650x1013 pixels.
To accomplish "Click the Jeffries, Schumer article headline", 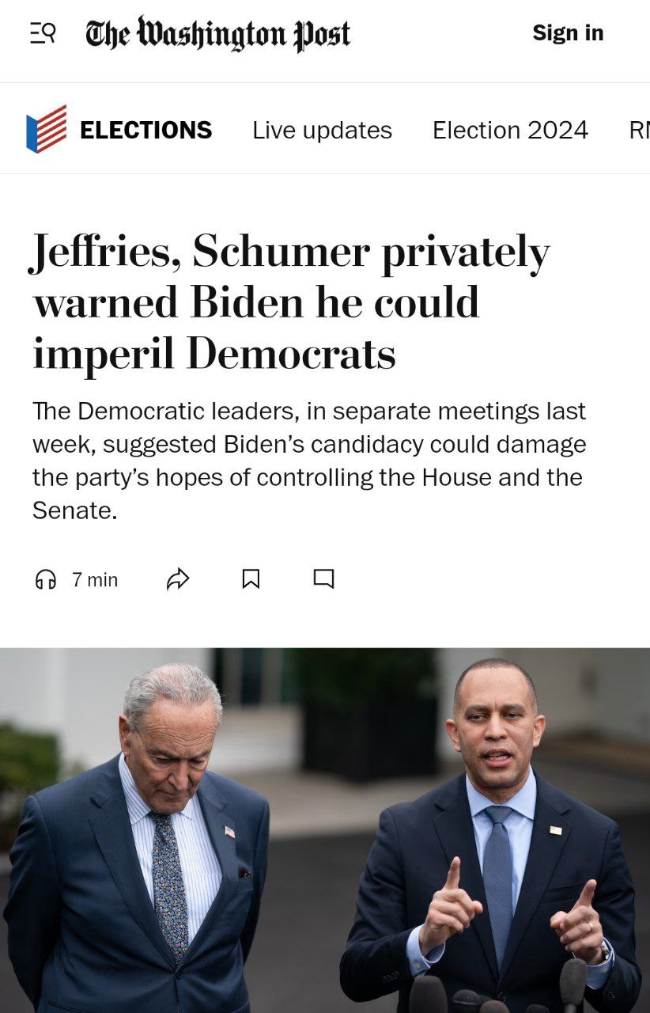I will point(291,303).
